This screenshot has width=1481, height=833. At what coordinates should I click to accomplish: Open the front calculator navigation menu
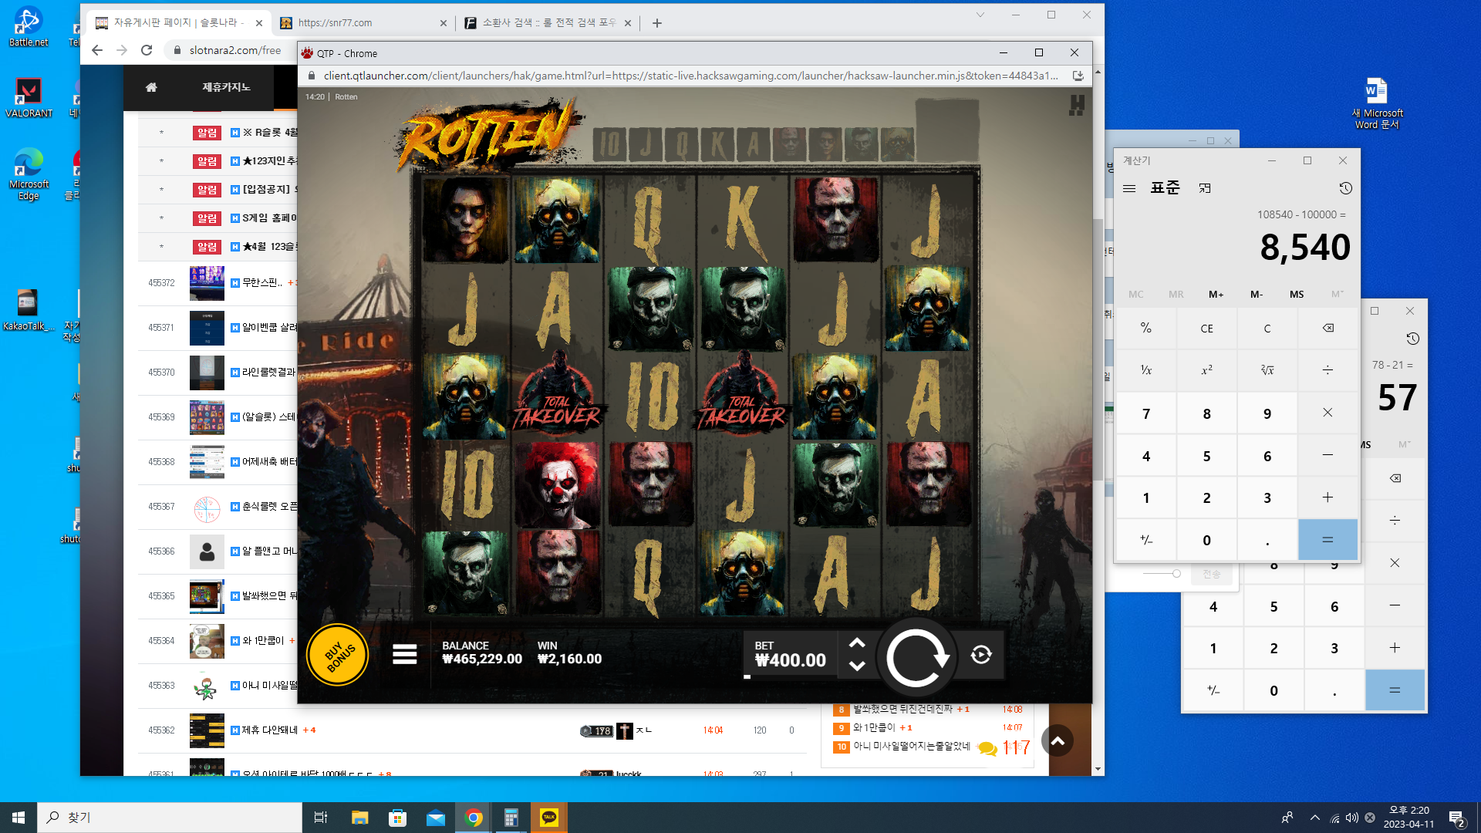pos(1129,188)
